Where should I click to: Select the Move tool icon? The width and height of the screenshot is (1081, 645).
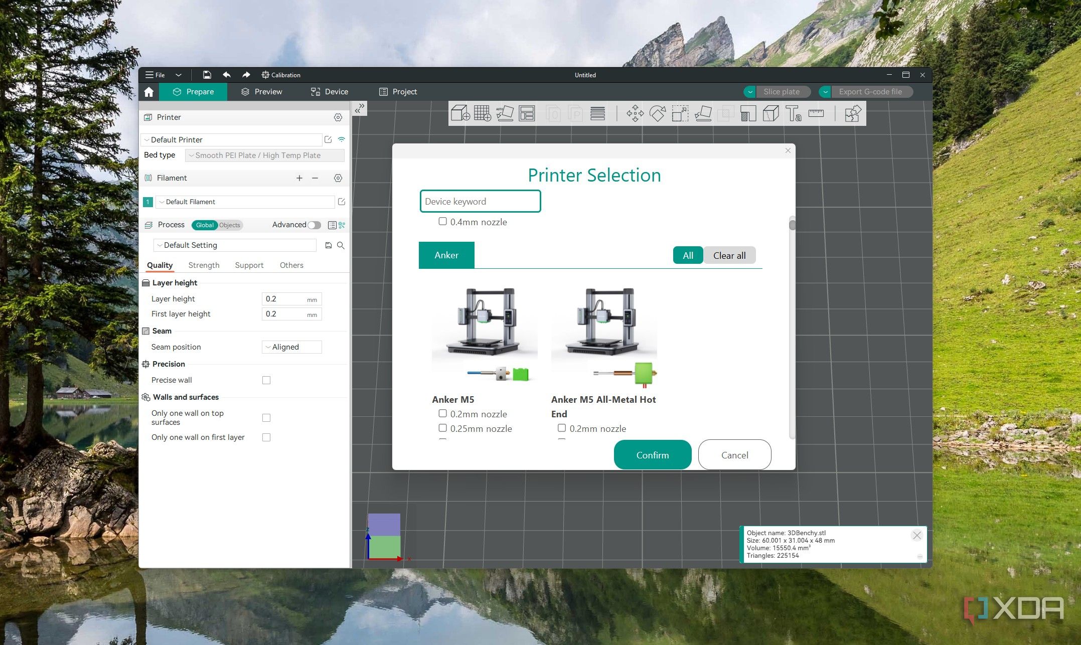pyautogui.click(x=635, y=113)
